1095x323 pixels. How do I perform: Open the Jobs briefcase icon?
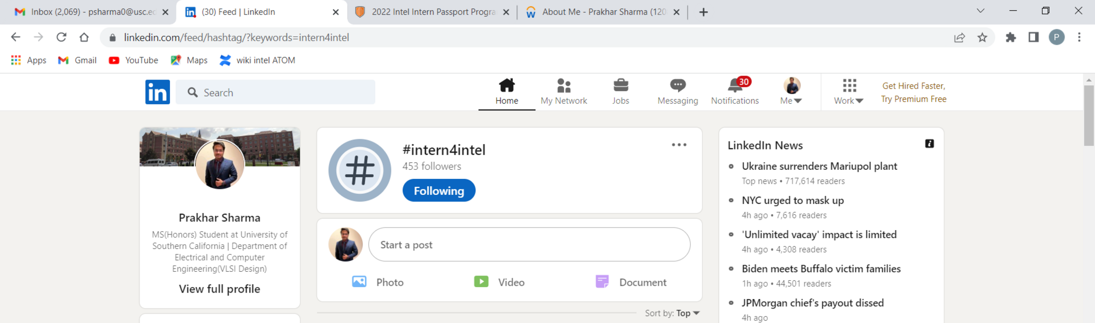point(620,85)
